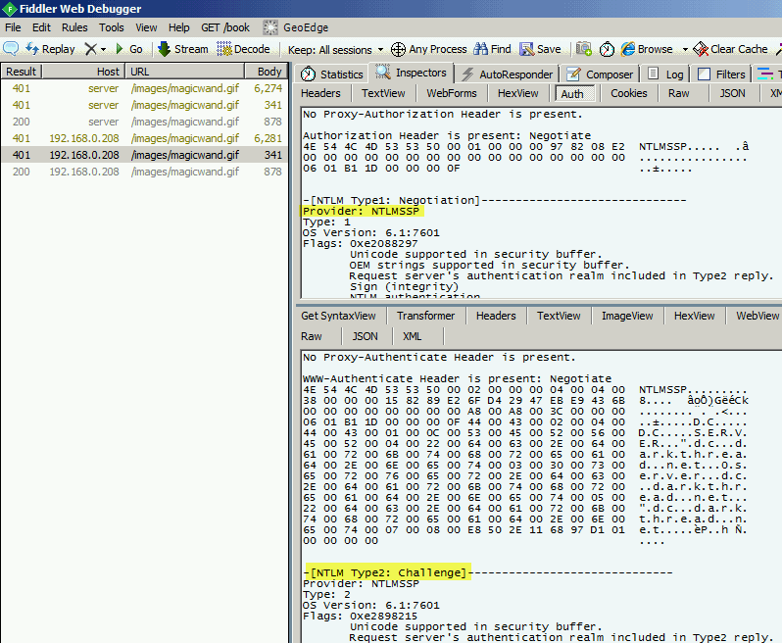Click the Save sessions icon

(527, 49)
